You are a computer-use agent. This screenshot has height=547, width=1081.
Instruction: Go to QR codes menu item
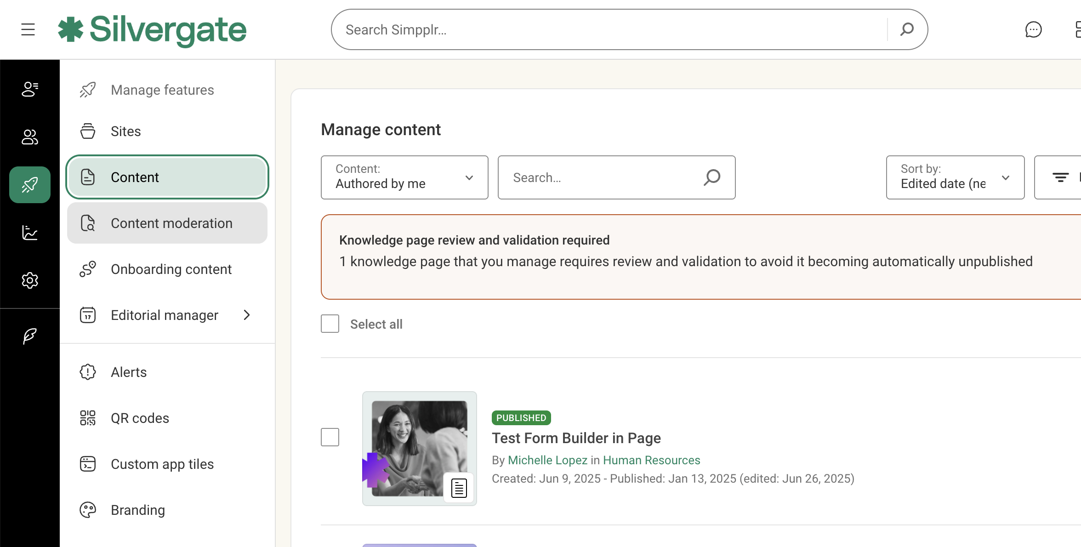coord(140,418)
